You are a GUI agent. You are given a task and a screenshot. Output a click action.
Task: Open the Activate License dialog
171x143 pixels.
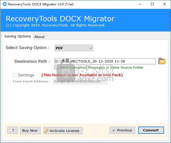(63, 131)
